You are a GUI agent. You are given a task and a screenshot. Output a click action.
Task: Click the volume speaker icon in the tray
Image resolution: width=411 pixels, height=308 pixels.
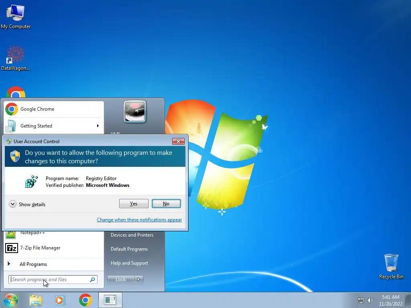click(x=370, y=300)
